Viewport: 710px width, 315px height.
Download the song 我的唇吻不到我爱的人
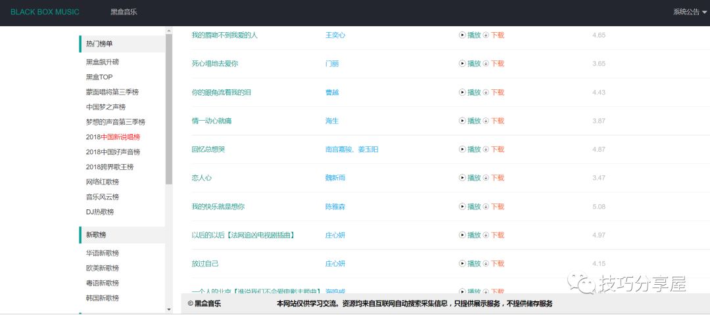point(494,35)
